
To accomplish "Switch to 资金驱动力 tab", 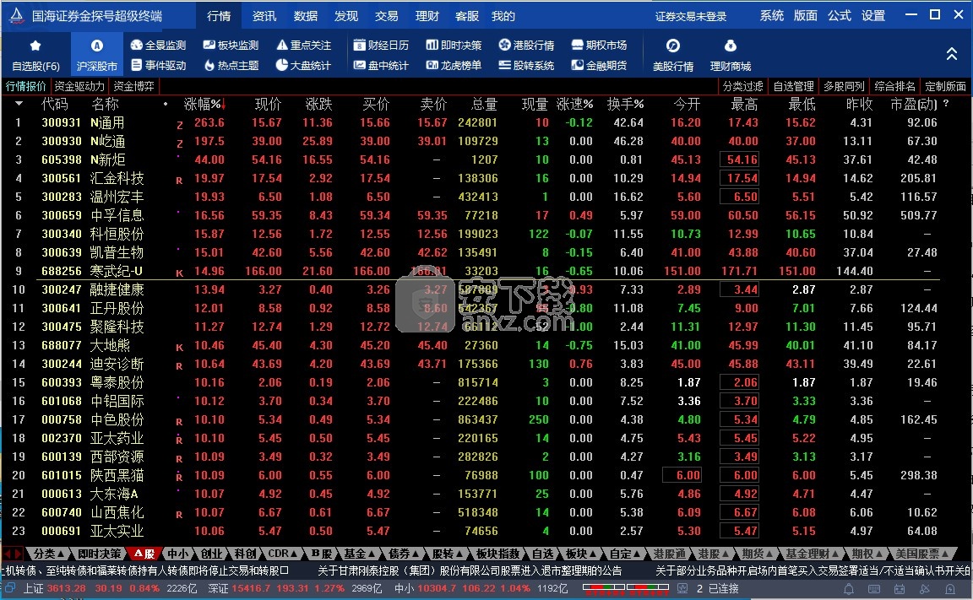I will 79,86.
